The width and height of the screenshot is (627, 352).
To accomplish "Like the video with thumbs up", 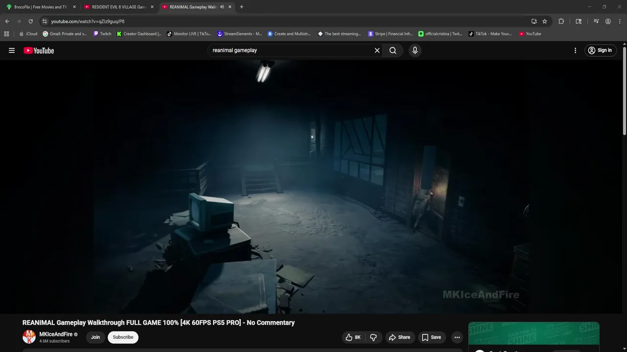I will pos(354,337).
